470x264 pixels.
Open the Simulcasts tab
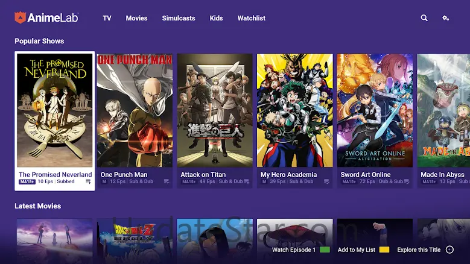(x=179, y=18)
